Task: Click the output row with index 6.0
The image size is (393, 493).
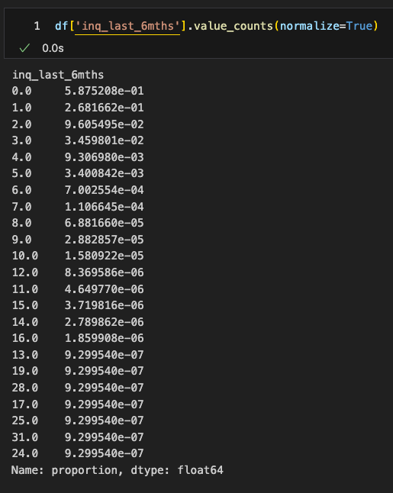Action: [x=78, y=190]
